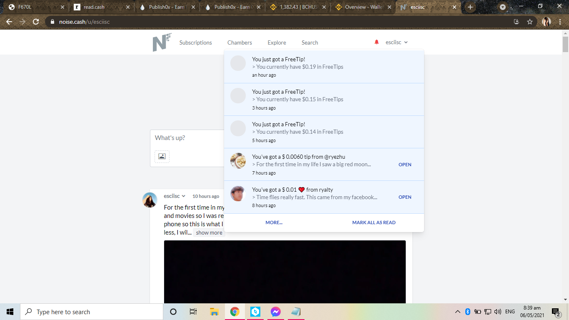Bookmark this page with the star icon
The image size is (569, 320).
click(530, 22)
